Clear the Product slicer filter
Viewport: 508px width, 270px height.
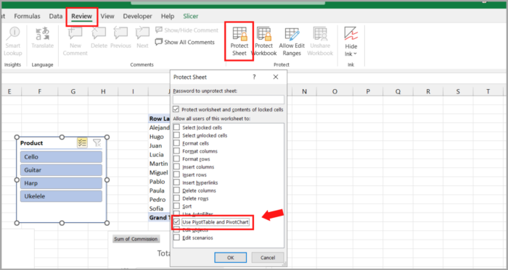coord(97,143)
